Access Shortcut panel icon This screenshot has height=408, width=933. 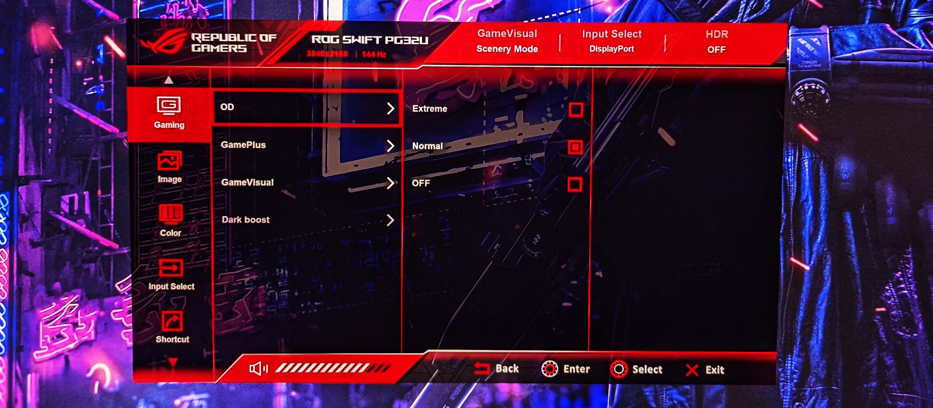[x=170, y=326]
